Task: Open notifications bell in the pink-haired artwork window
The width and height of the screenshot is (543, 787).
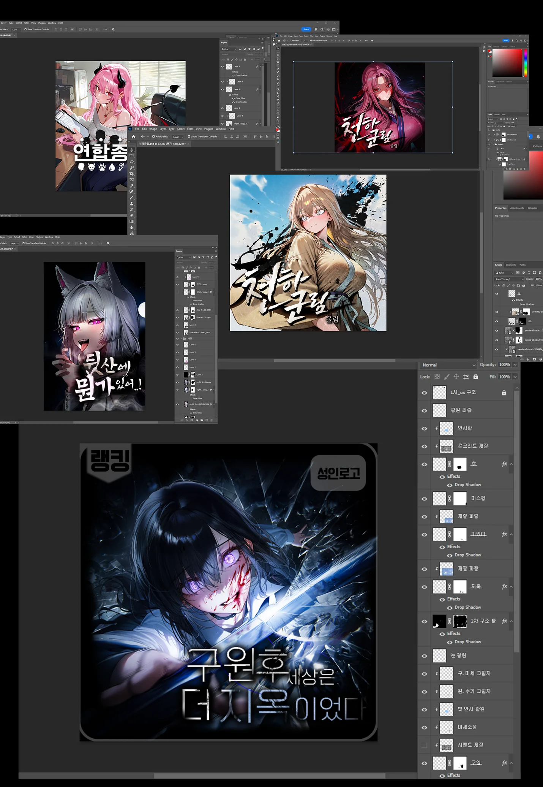Action: tap(316, 29)
